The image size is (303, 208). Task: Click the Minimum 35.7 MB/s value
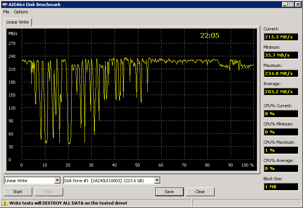point(281,55)
